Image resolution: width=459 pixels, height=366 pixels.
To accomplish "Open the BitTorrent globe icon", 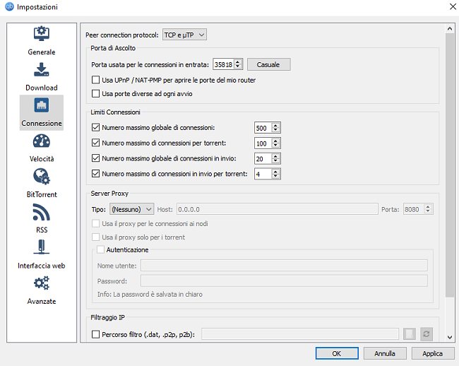I will tap(41, 176).
